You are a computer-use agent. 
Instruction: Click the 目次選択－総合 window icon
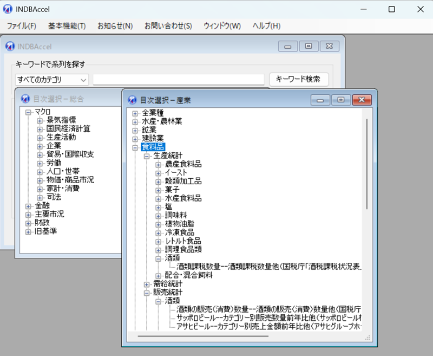(x=25, y=99)
